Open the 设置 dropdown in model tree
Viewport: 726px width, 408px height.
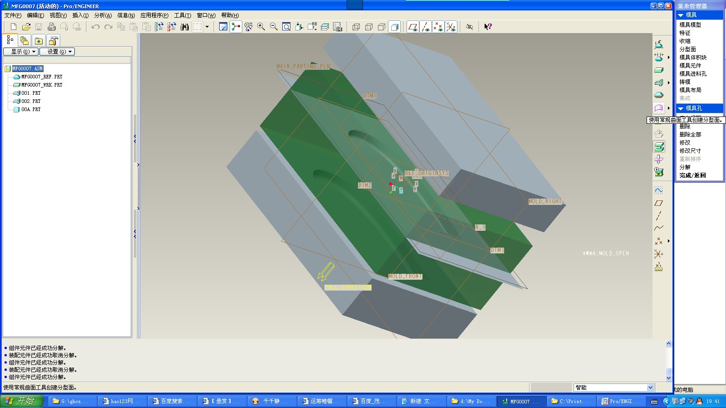[x=57, y=52]
